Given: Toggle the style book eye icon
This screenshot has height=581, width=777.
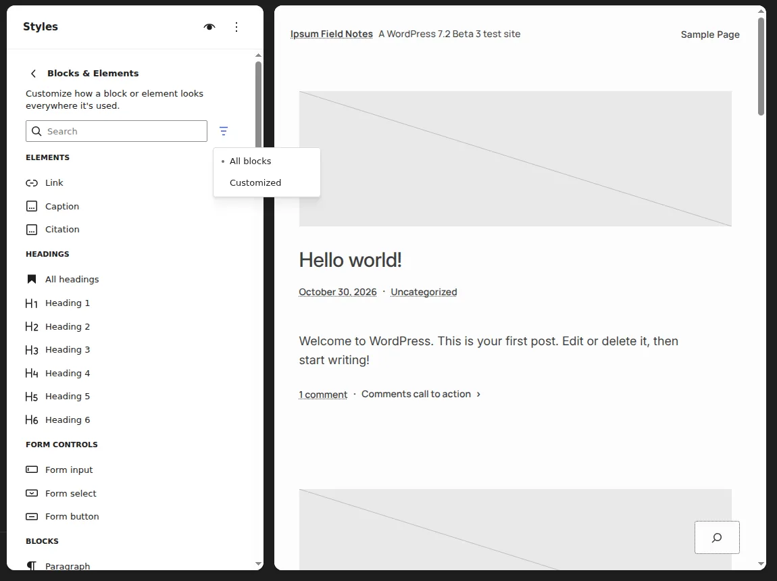Looking at the screenshot, I should point(209,27).
